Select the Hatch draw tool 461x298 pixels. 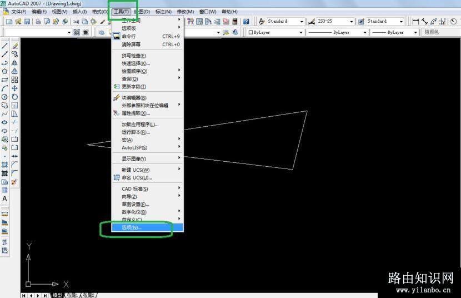[4, 165]
